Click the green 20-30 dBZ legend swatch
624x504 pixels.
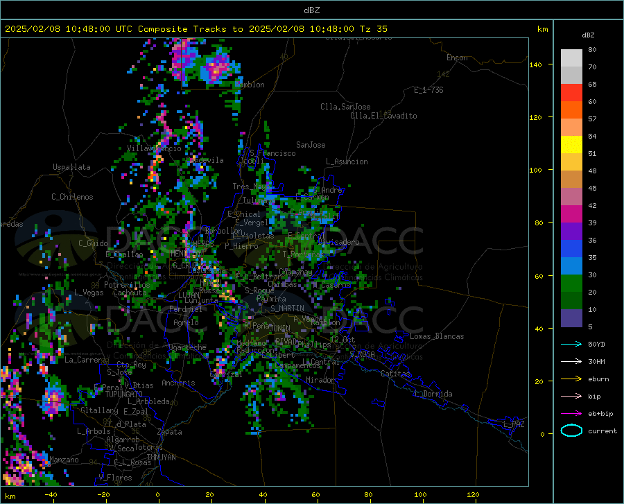[571, 284]
